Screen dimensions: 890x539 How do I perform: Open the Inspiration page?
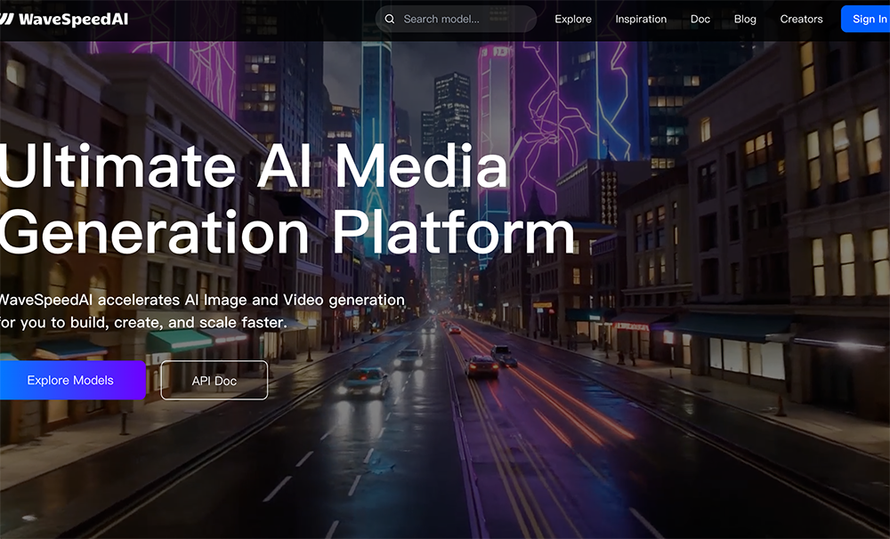tap(641, 20)
